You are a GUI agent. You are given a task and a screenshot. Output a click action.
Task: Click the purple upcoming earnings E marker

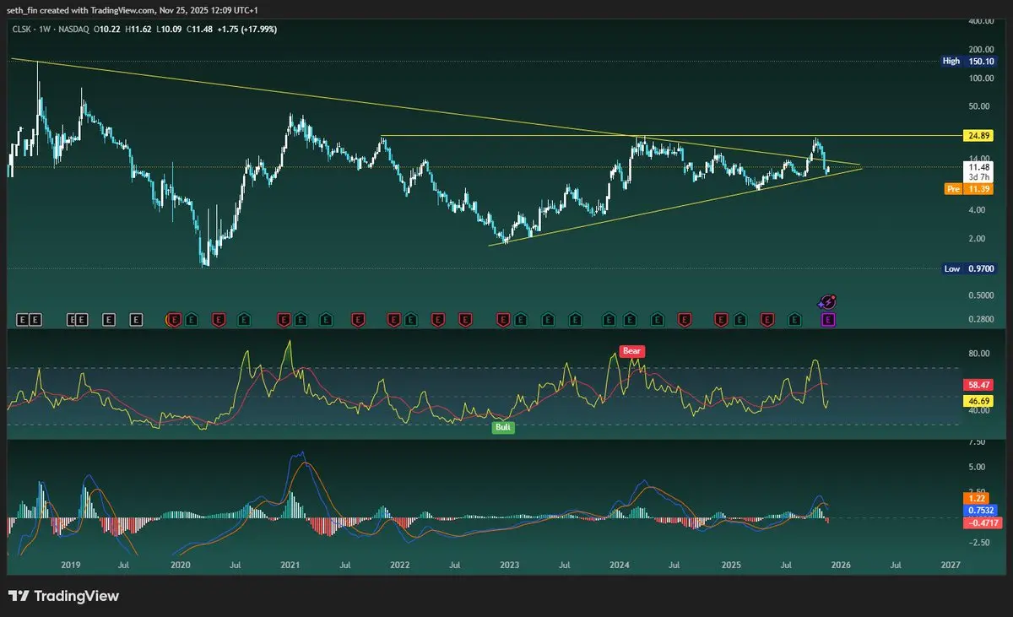[x=828, y=319]
